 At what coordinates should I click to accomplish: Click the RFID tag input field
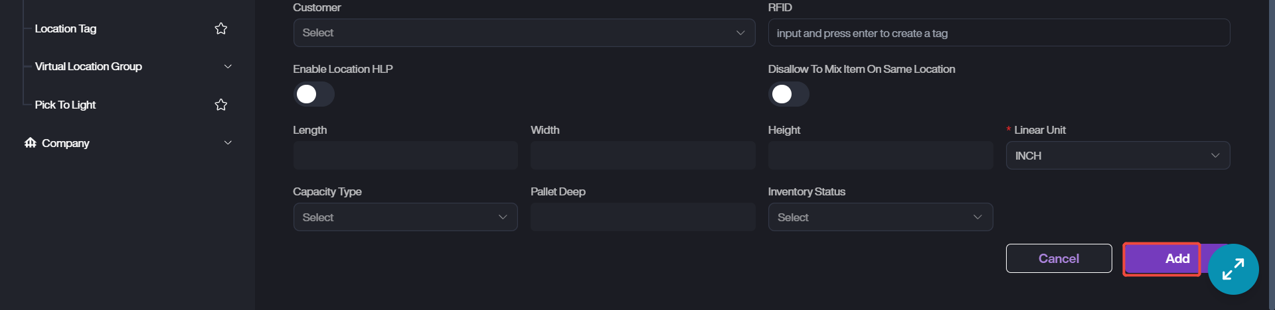click(x=998, y=33)
